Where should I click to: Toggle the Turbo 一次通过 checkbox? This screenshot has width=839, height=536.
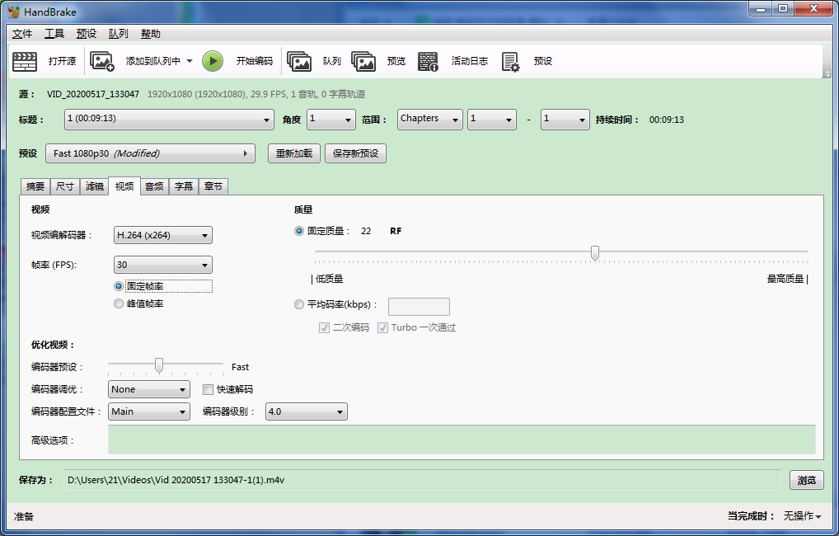point(382,327)
